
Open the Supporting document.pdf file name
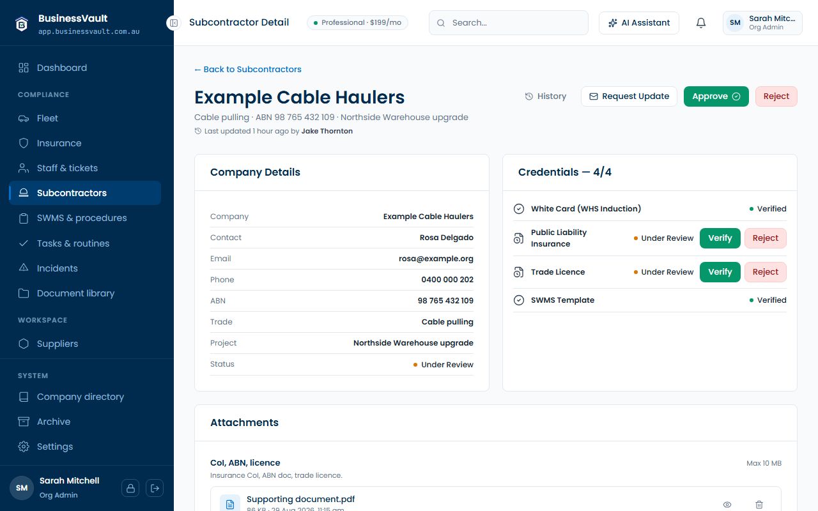[301, 499]
